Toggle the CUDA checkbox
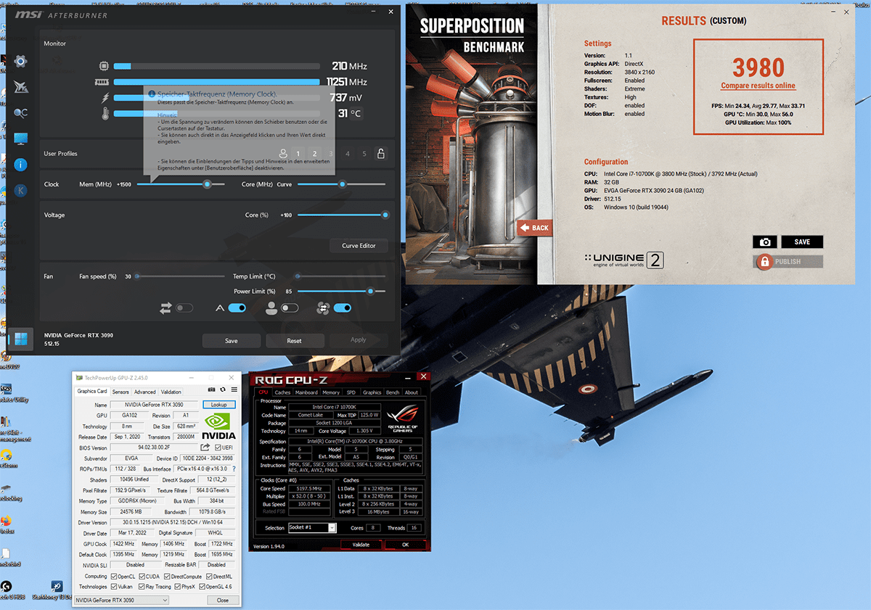Image resolution: width=871 pixels, height=610 pixels. pyautogui.click(x=142, y=577)
